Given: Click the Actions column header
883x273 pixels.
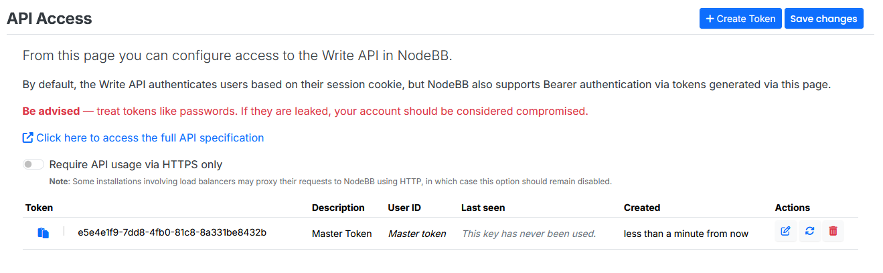Looking at the screenshot, I should tap(792, 208).
